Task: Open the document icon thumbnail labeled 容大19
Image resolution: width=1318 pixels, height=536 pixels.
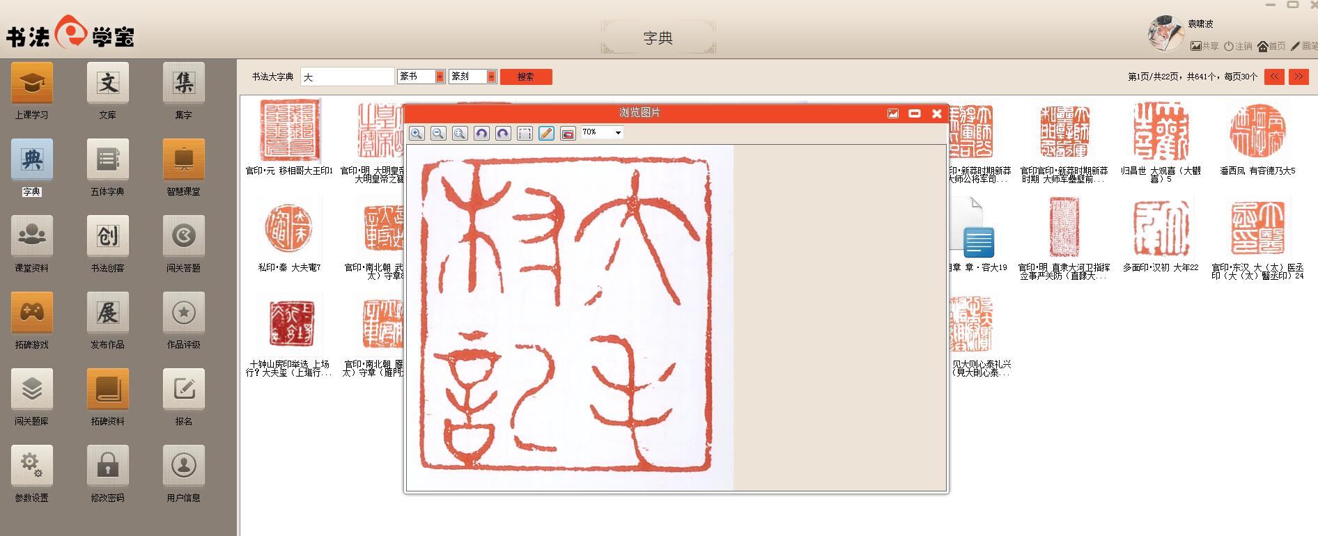Action: coord(974,228)
